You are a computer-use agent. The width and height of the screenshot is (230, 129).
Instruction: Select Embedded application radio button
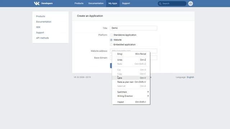111,44
